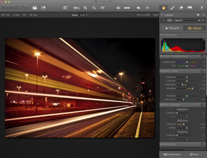
Task: Click the Create Preset button
Action: (172, 154)
